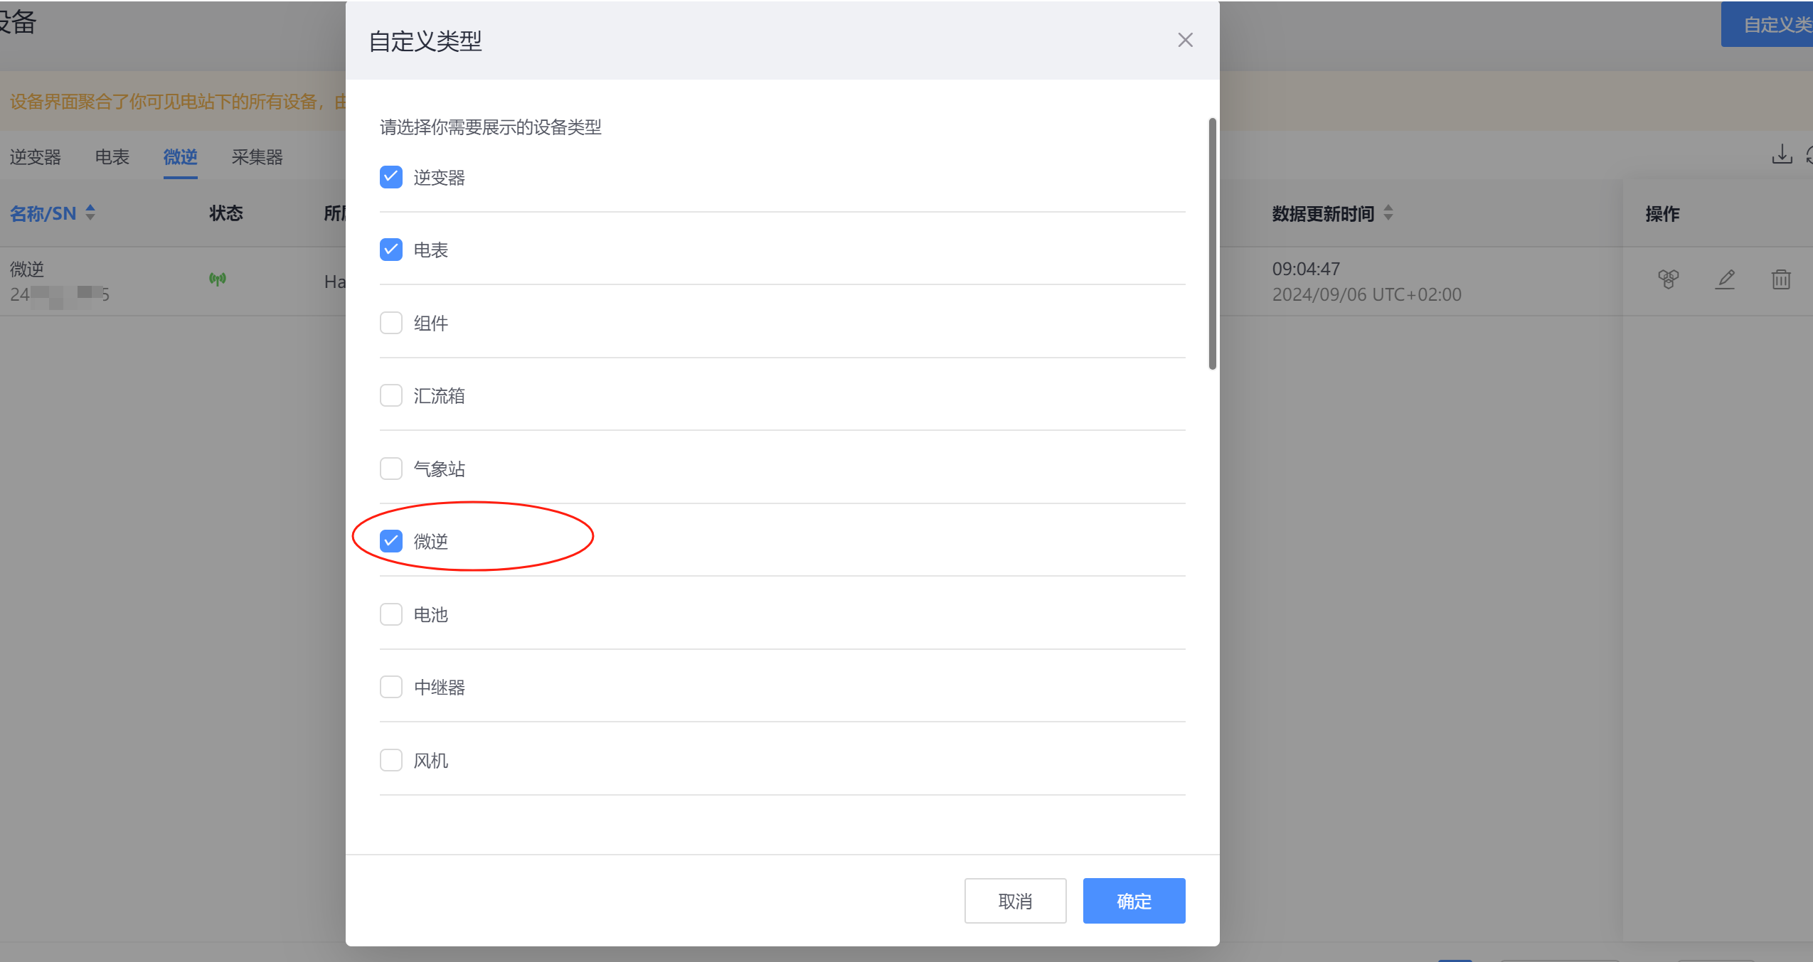
Task: Check the 汇流箱 option
Action: (x=391, y=395)
